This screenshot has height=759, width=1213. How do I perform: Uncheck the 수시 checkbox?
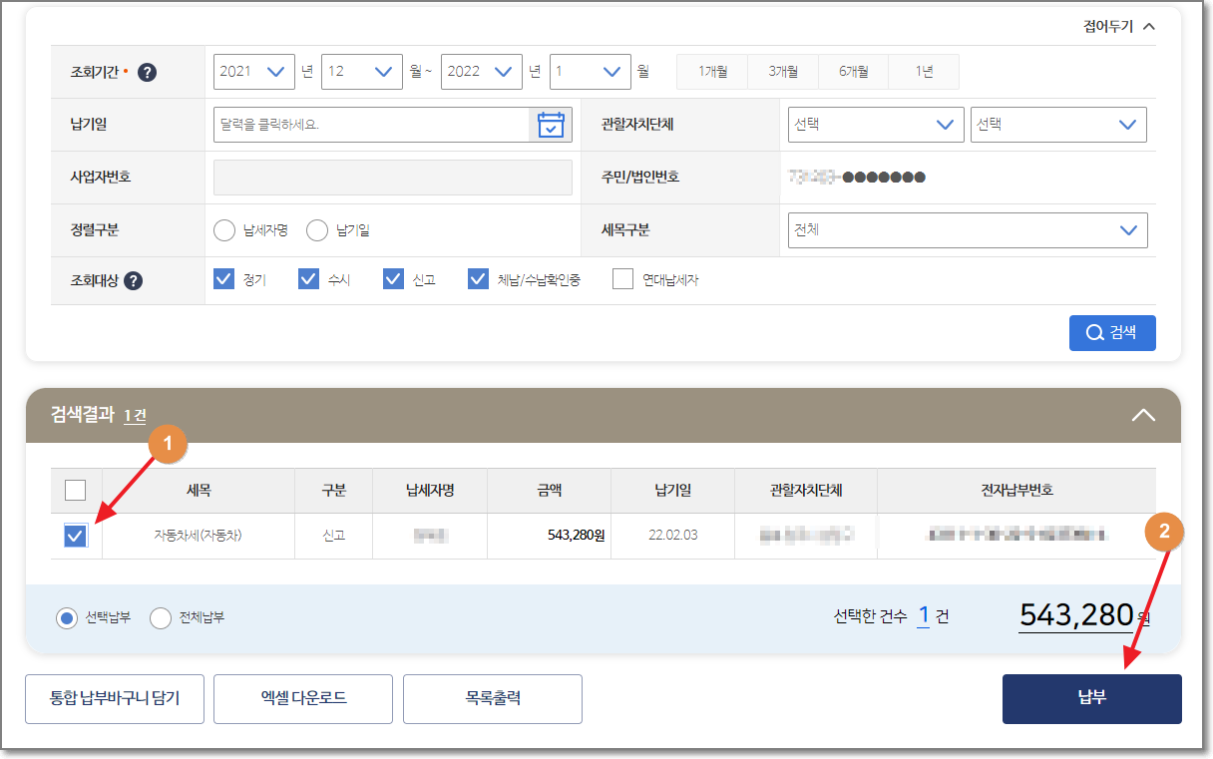[308, 278]
